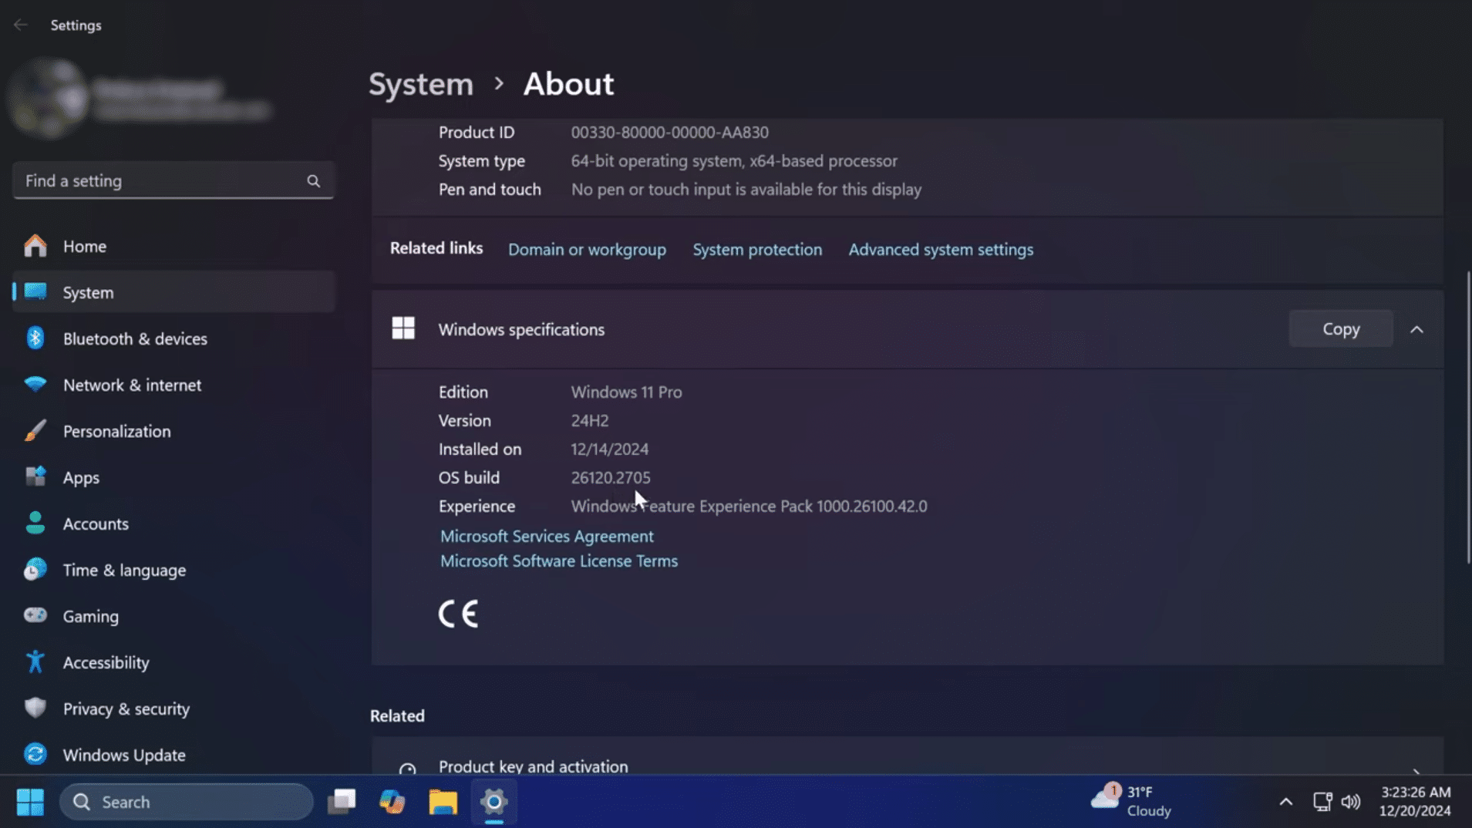Launch Copilot from the taskbar
This screenshot has width=1472, height=828.
click(392, 802)
